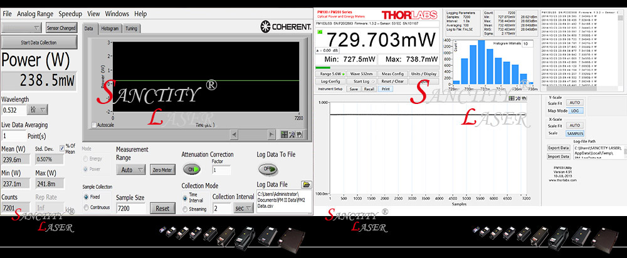Viewport: 627px width, 258px height.
Task: Open the Wavelength unit dropdown
Action: (x=38, y=110)
